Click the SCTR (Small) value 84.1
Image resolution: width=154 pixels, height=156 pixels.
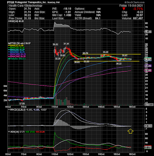(98, 18)
